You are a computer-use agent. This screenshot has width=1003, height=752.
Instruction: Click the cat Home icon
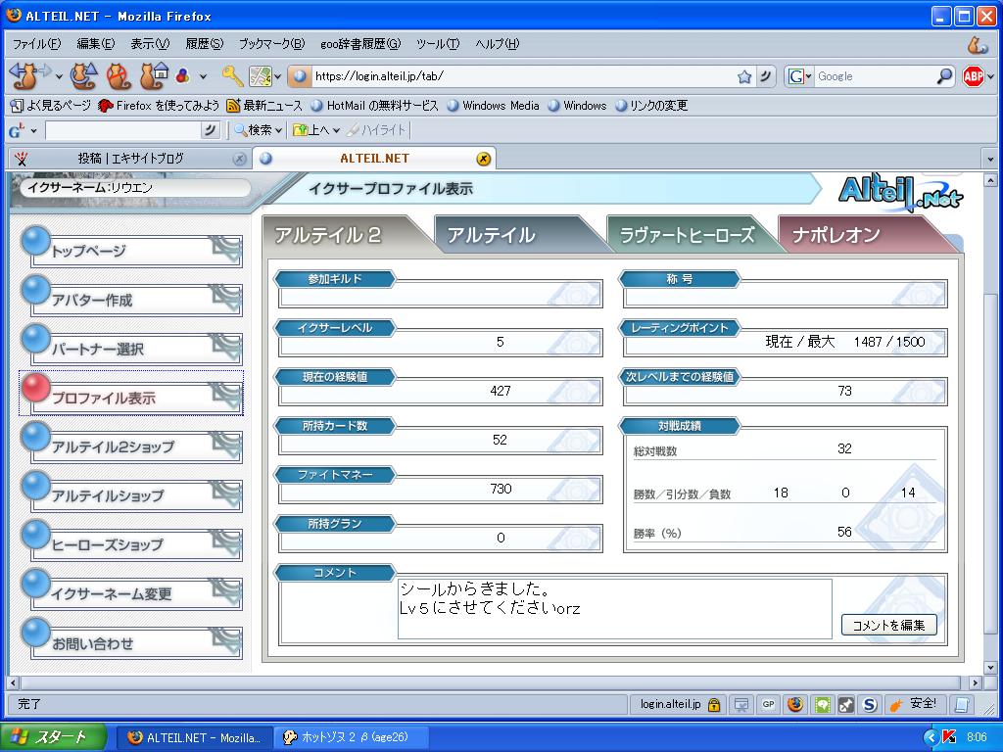click(x=154, y=76)
